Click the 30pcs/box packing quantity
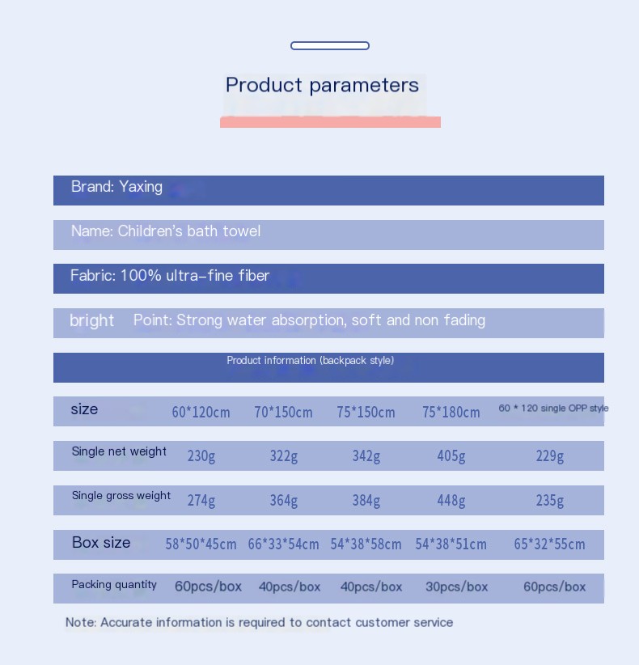 tap(456, 587)
